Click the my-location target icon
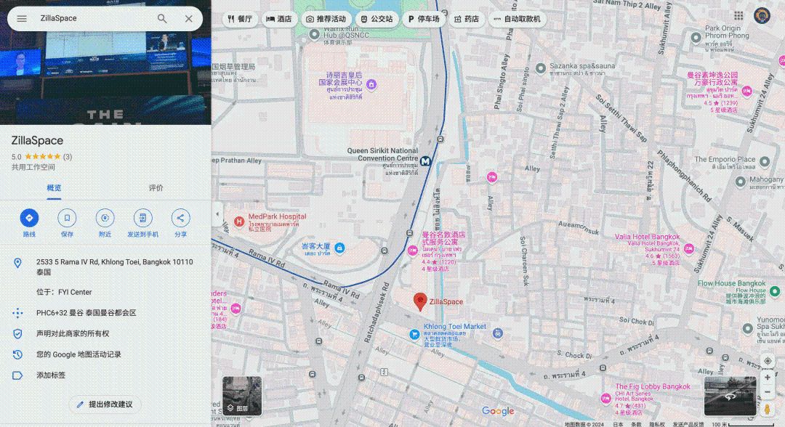This screenshot has height=427, width=785. pos(767,361)
